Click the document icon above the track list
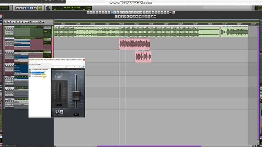The image size is (262, 147). 5,22
